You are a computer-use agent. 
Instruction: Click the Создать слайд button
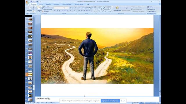click(39, 10)
